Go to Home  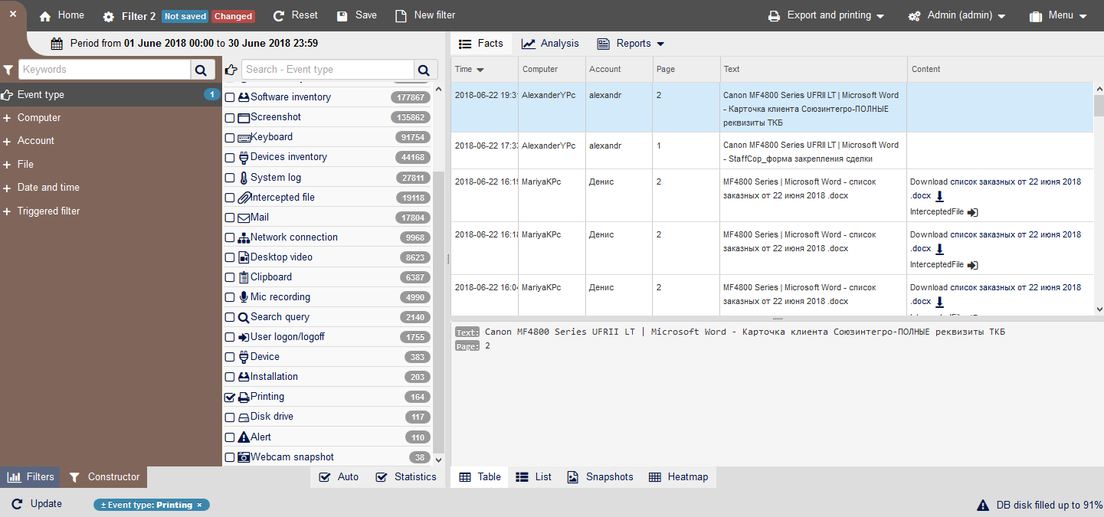click(x=61, y=15)
